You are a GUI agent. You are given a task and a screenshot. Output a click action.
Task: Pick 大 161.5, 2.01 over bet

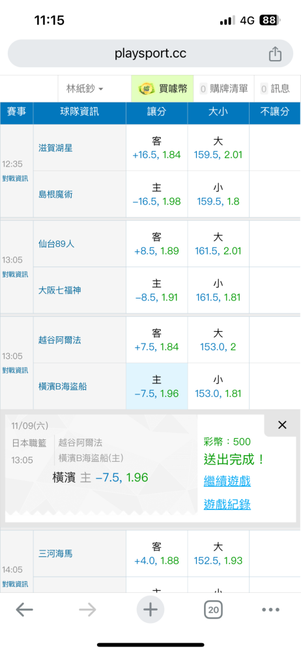click(x=218, y=244)
